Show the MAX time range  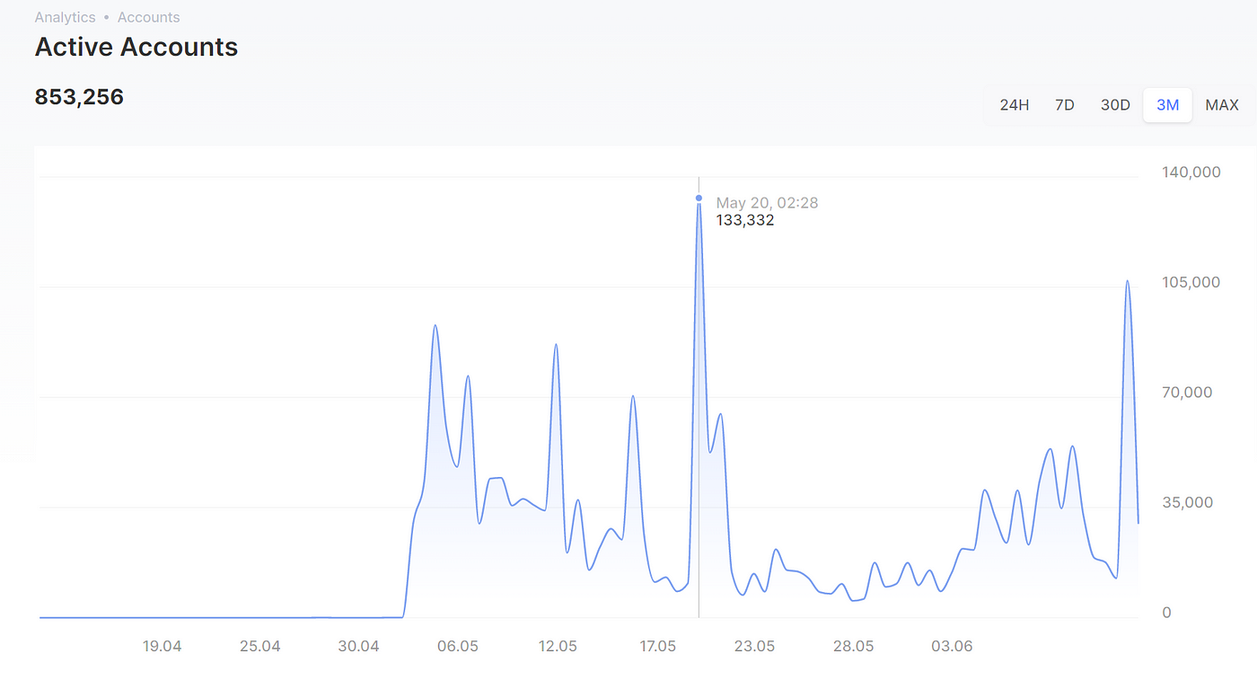coord(1221,105)
